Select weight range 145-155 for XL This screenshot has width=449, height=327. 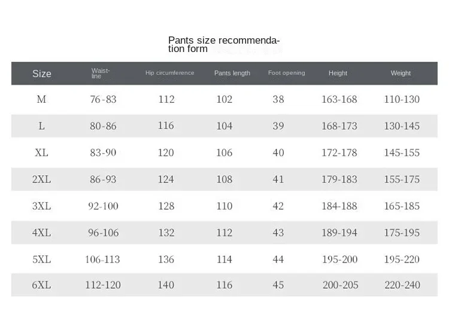(x=402, y=152)
